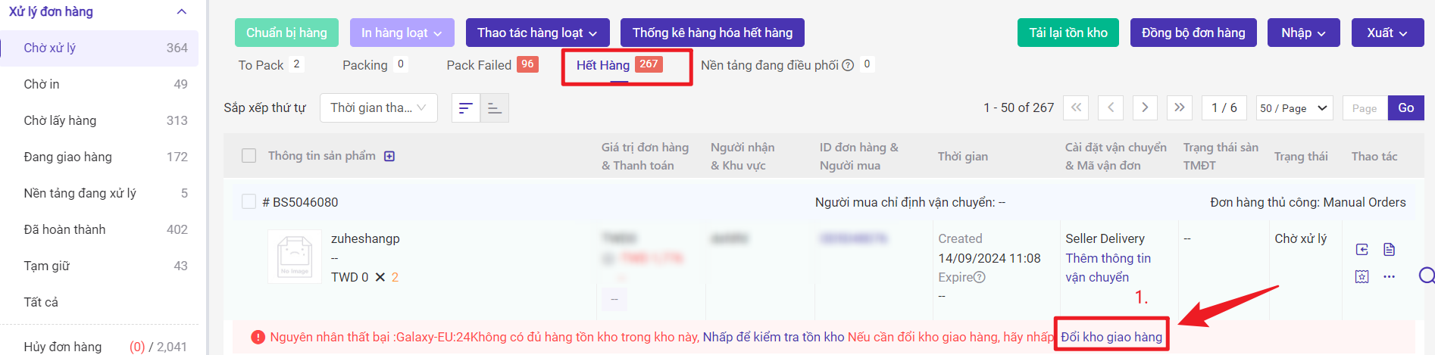Click the help icon next to Nền tảng đang điều phối
This screenshot has width=1435, height=355.
848,65
